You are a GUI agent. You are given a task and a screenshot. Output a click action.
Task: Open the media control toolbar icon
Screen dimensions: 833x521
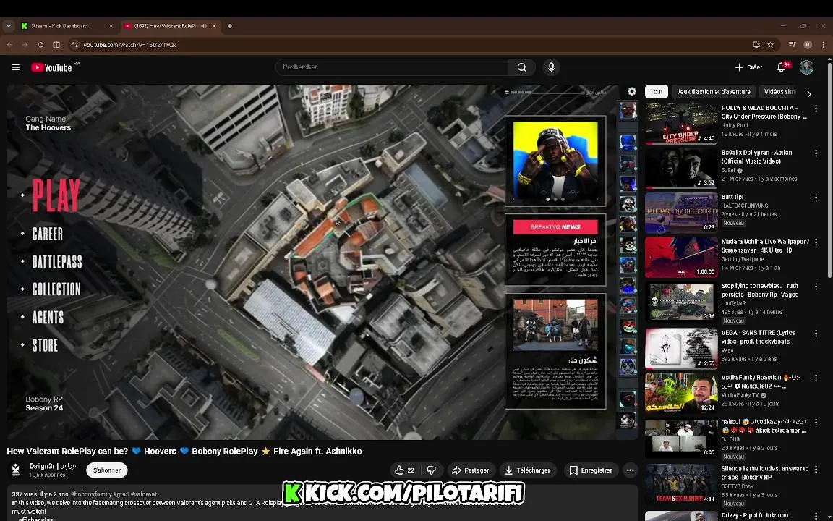coord(792,45)
